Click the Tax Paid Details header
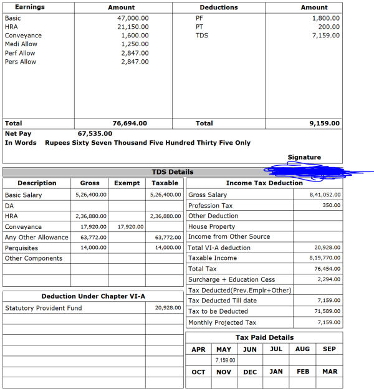374x391 pixels. point(264,337)
